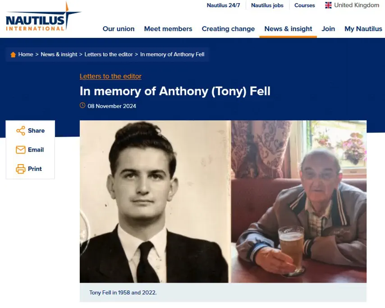
Task: Open the Nautilus 24/7 link
Action: coord(224,5)
